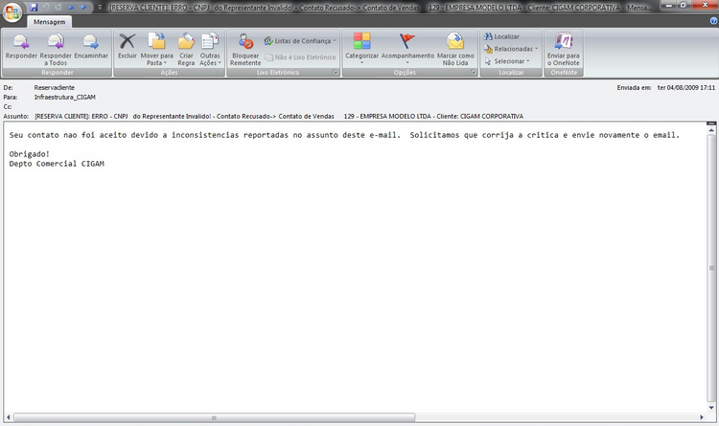Open Opções group dialog launcher
Screen dimensions: 719x426
474,73
